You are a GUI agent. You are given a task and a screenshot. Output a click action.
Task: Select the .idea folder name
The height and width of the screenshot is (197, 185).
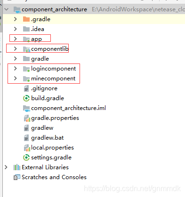[38, 29]
